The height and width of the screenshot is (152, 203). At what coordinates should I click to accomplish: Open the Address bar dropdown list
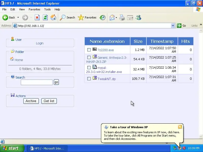click(173, 26)
